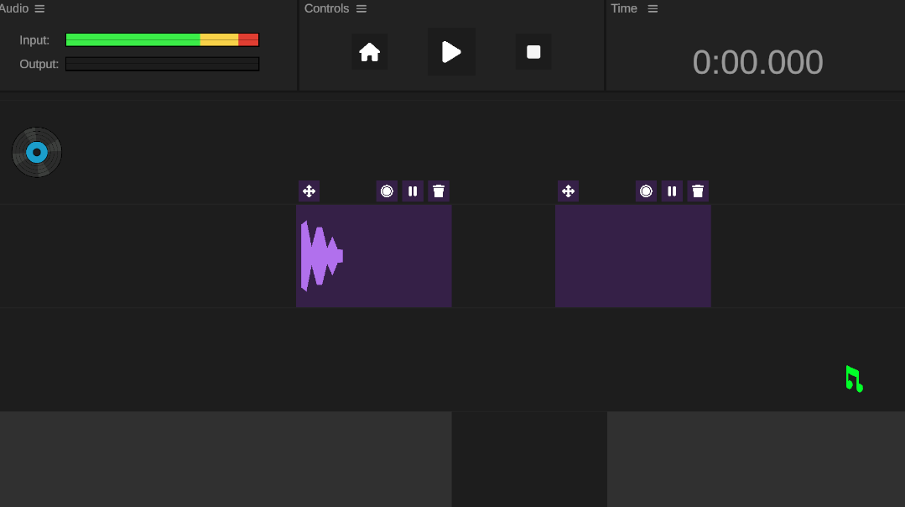This screenshot has width=905, height=507.
Task: Click the move icon on the second clip
Action: click(x=568, y=191)
